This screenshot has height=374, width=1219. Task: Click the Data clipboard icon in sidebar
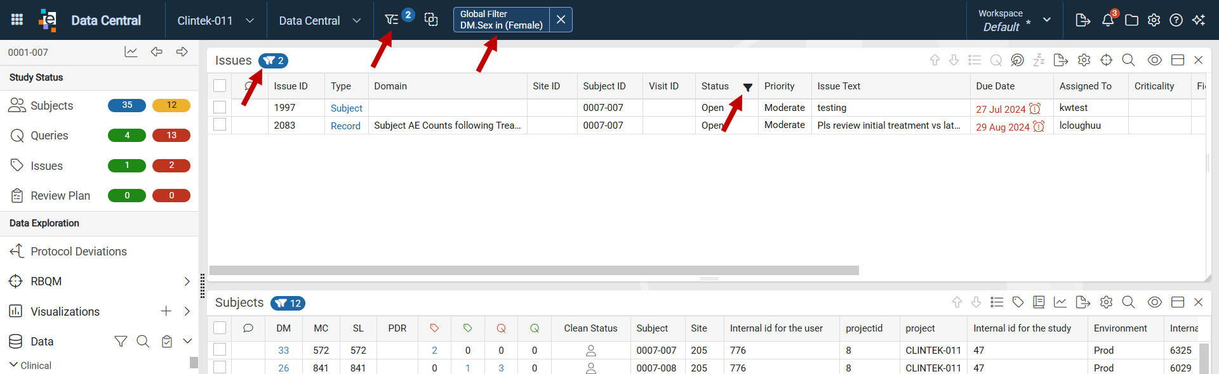pos(167,342)
